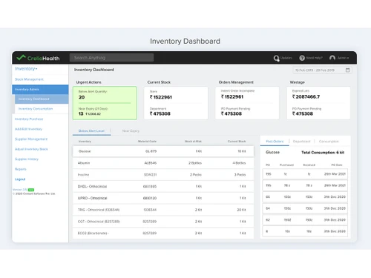
Task: Click the CrelioHealth checkmark logo
Action: click(21, 58)
